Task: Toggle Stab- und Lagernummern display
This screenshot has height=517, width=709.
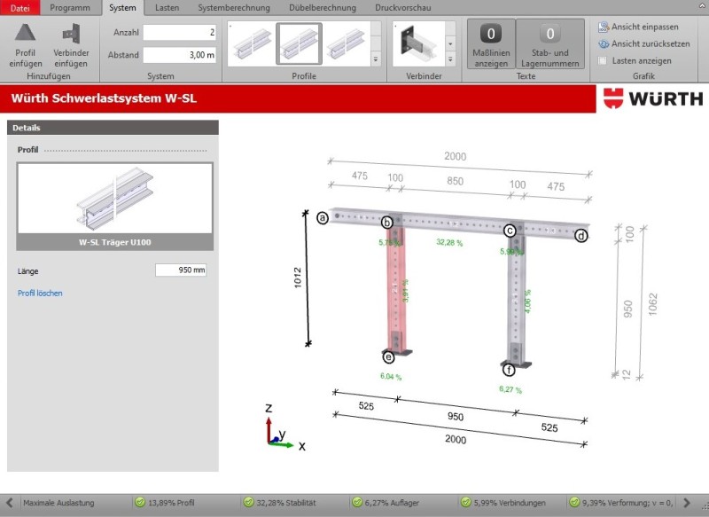Action: tap(549, 35)
